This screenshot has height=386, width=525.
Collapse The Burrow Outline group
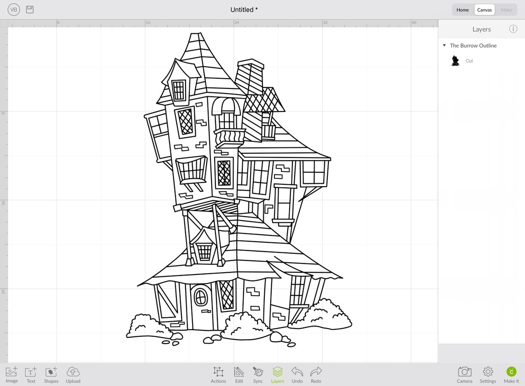pyautogui.click(x=444, y=45)
